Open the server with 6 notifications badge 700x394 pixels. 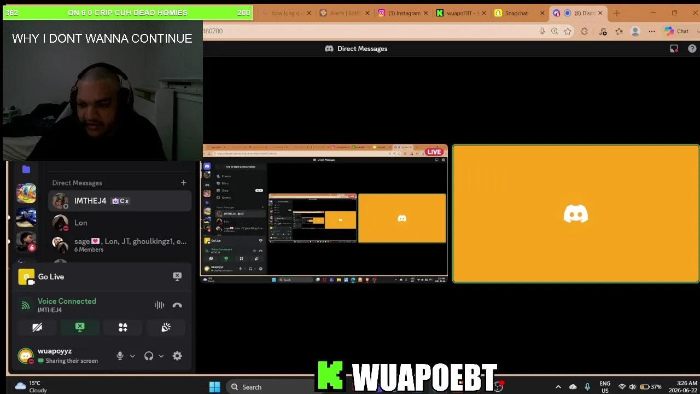[26, 241]
